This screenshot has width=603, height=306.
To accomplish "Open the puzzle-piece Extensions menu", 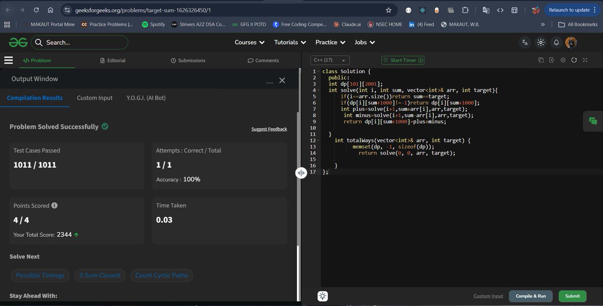I will 465,10.
